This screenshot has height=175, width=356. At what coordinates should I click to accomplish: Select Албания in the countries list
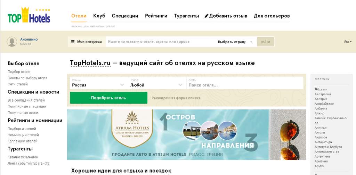pos(321,108)
